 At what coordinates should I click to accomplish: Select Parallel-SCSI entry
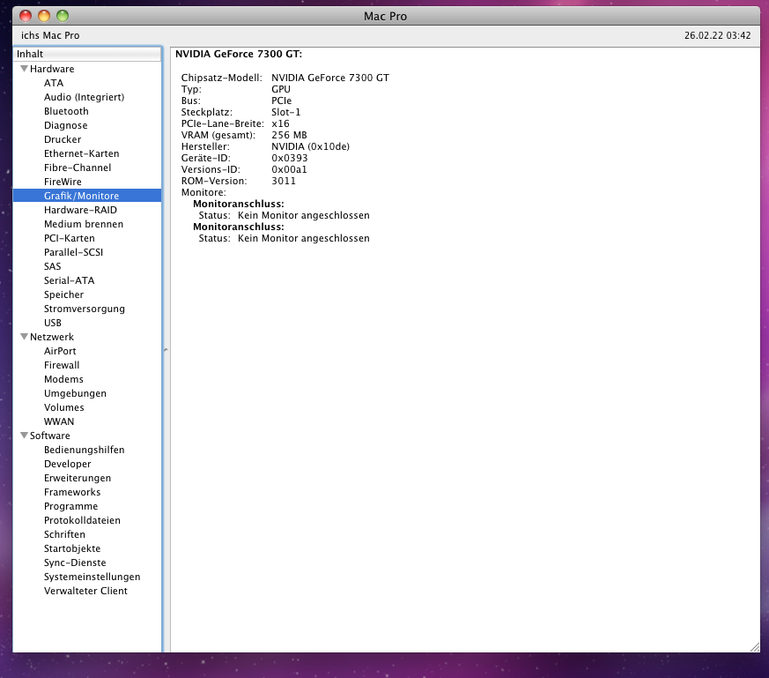pyautogui.click(x=74, y=252)
